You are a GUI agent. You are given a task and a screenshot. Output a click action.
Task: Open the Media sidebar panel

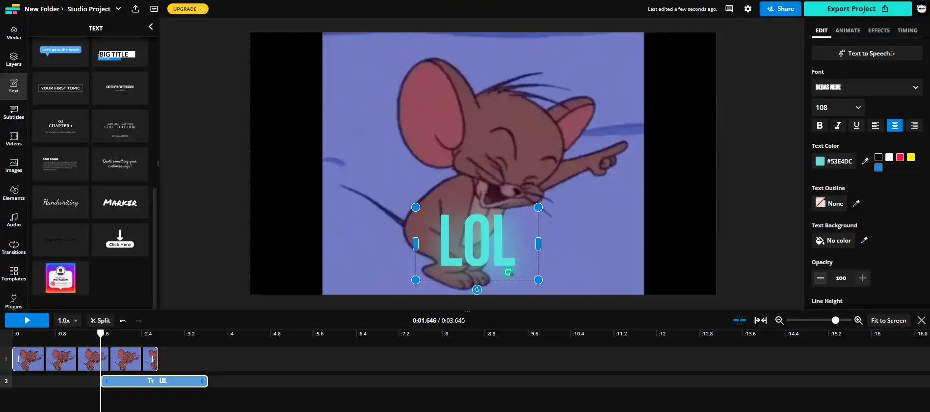pyautogui.click(x=14, y=33)
